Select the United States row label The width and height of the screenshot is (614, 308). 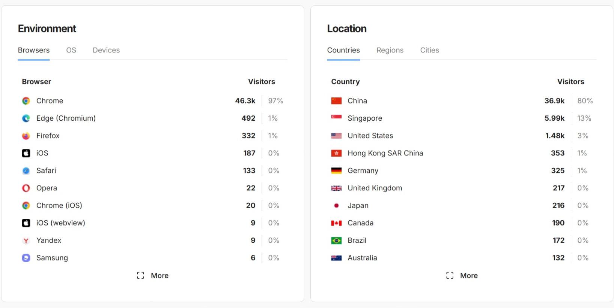coord(370,136)
